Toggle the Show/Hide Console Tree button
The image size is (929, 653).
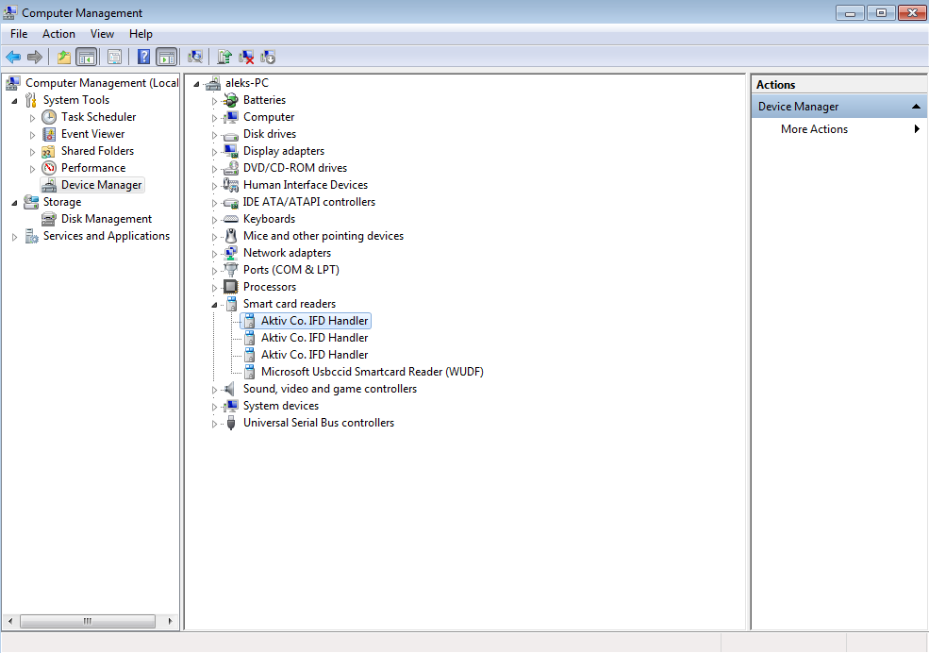click(86, 57)
